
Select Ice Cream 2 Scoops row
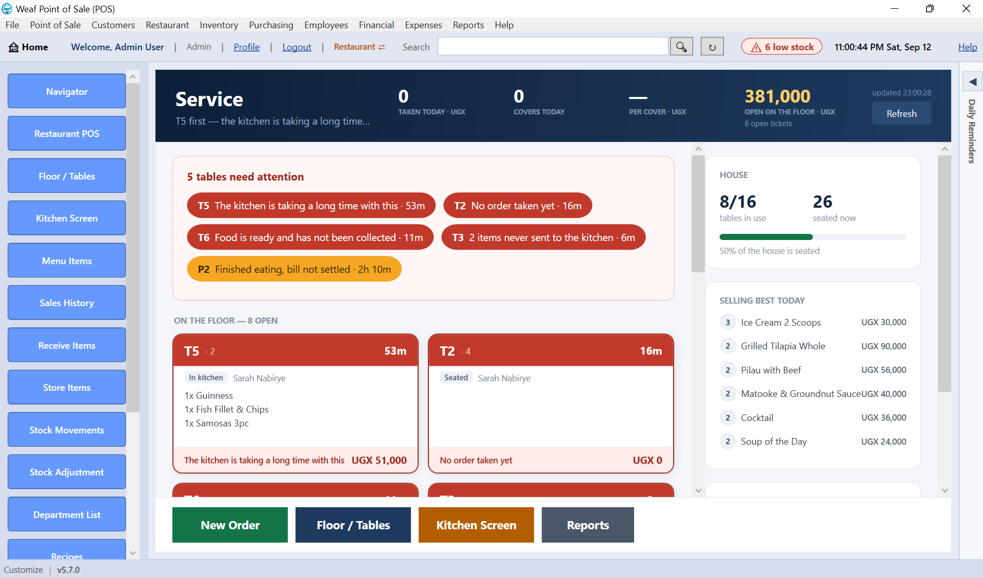coord(813,322)
